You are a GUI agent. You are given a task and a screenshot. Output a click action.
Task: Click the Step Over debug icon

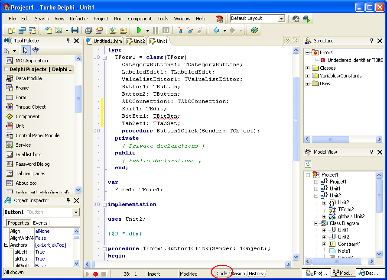click(190, 30)
